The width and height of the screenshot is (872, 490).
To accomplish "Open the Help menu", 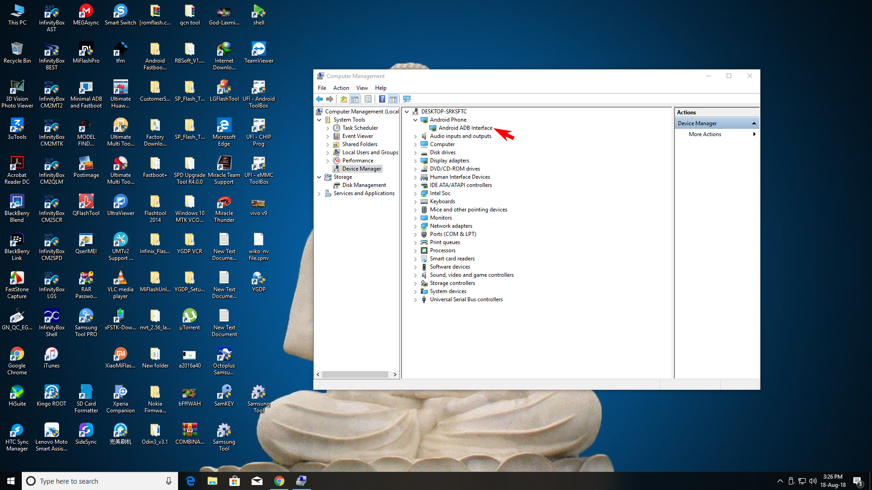I will [x=381, y=88].
